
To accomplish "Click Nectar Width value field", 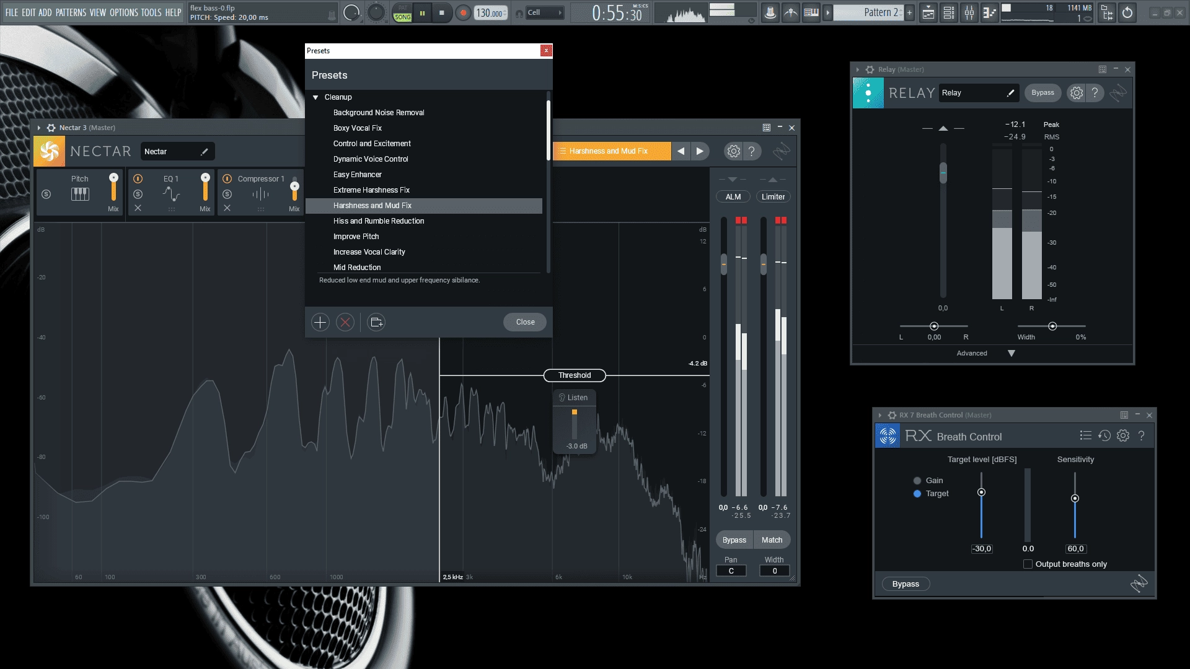I will tap(775, 571).
